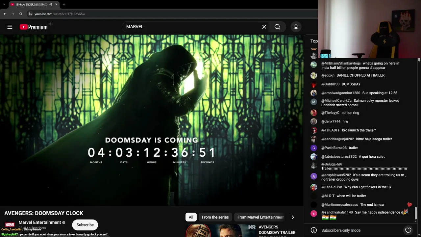The width and height of the screenshot is (421, 237).
Task: Select the From Marvel Entertainment chip
Action: point(260,217)
